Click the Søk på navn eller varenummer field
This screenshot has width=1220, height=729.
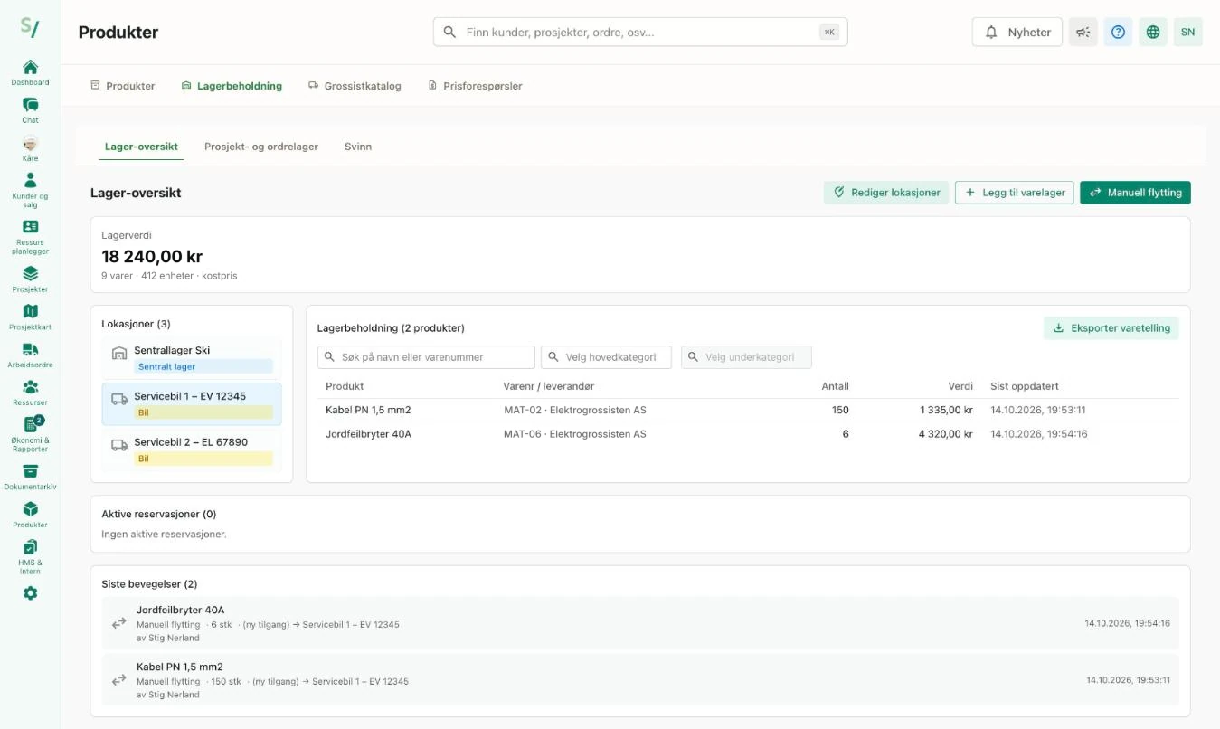(x=426, y=357)
